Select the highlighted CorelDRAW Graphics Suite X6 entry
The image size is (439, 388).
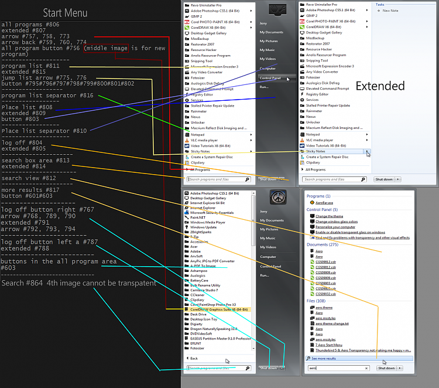[217, 309]
